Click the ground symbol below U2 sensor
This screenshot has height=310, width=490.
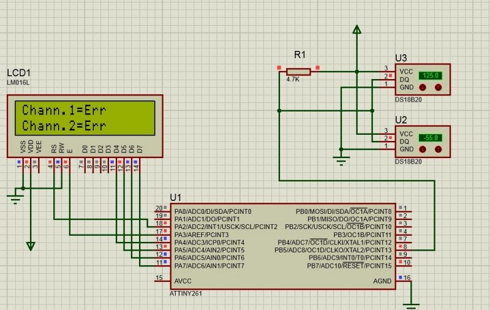(342, 160)
